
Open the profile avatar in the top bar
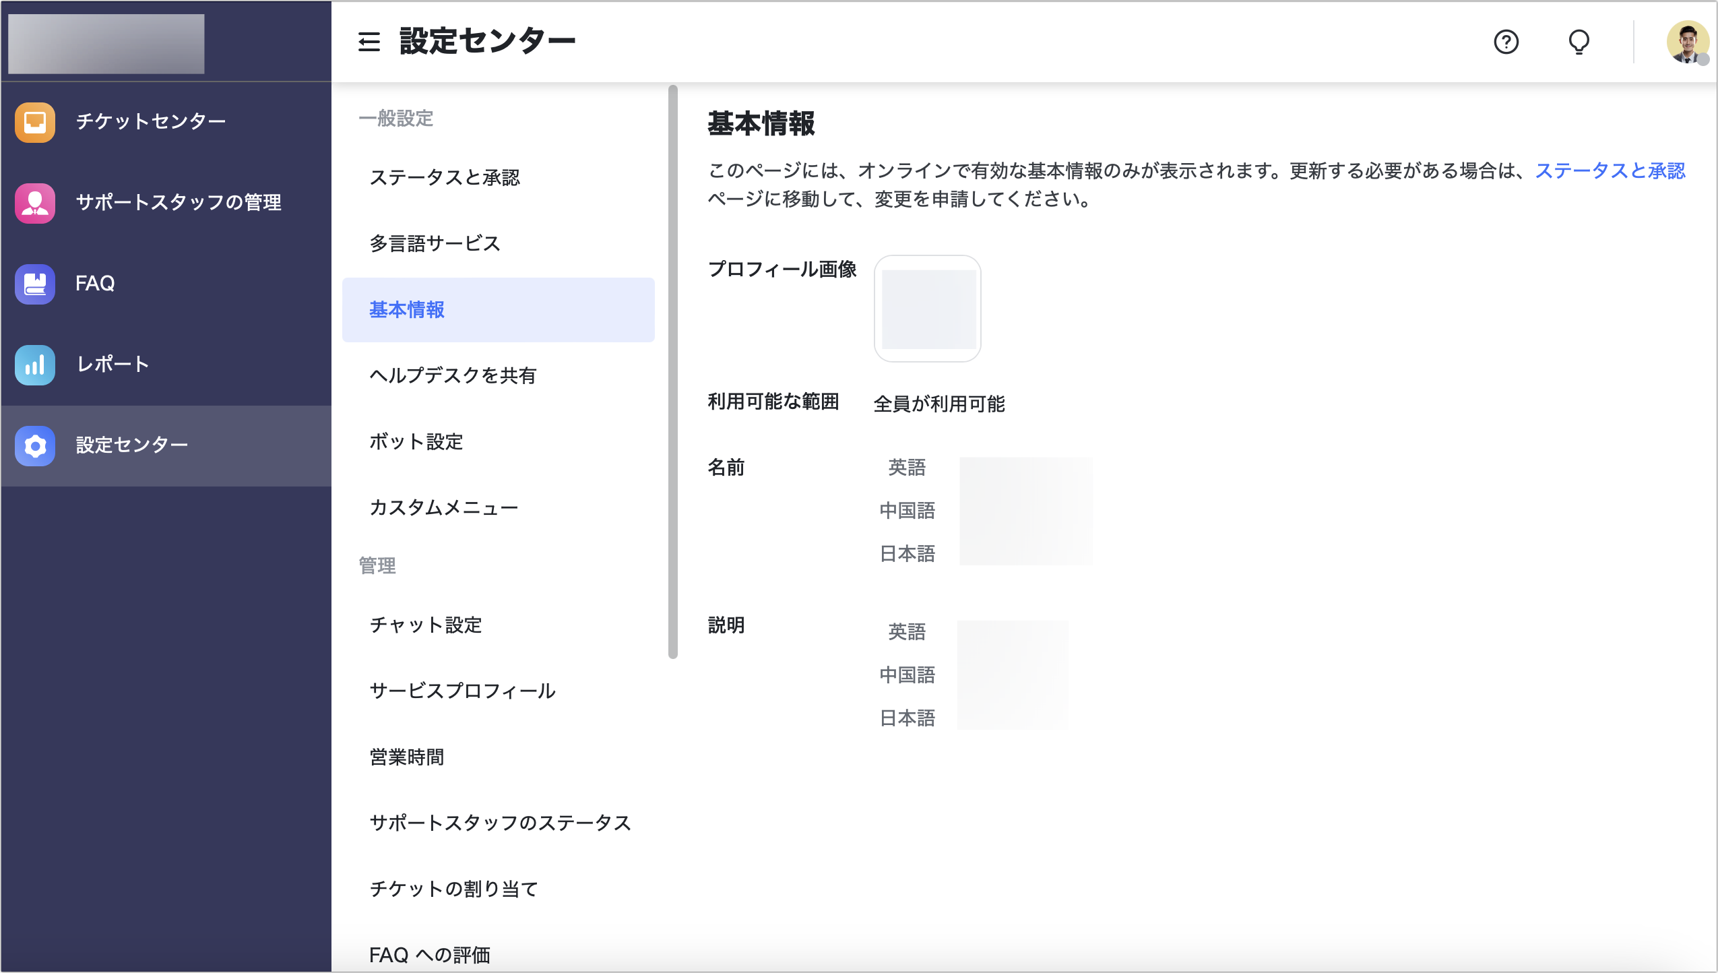click(1688, 42)
